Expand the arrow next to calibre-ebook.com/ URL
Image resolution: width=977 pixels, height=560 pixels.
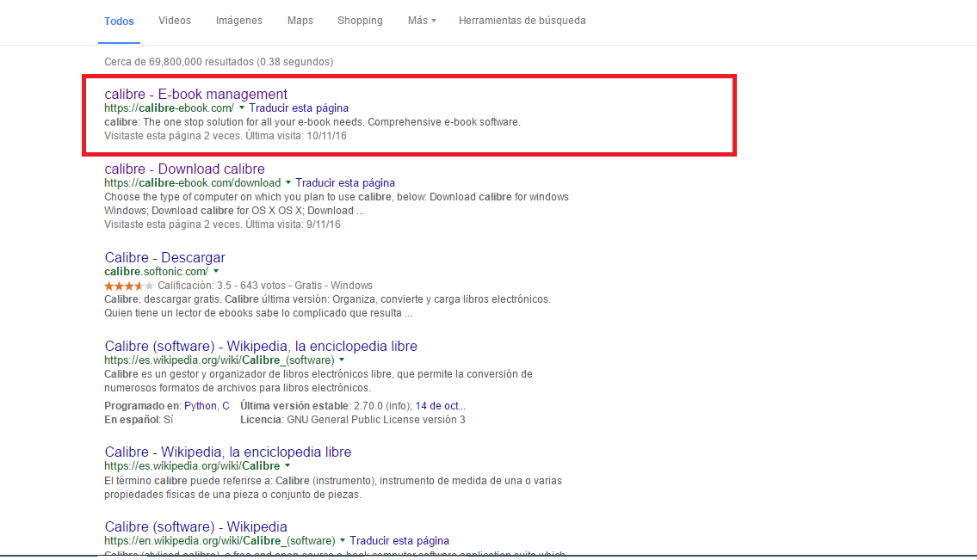pyautogui.click(x=242, y=108)
